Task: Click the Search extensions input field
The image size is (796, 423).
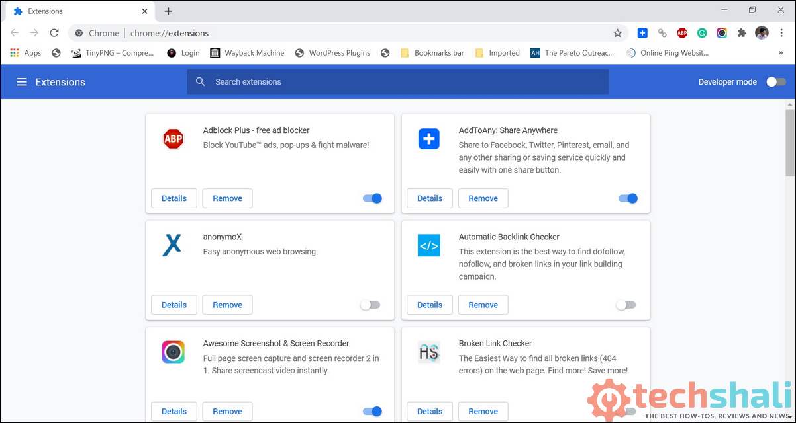Action: (397, 82)
